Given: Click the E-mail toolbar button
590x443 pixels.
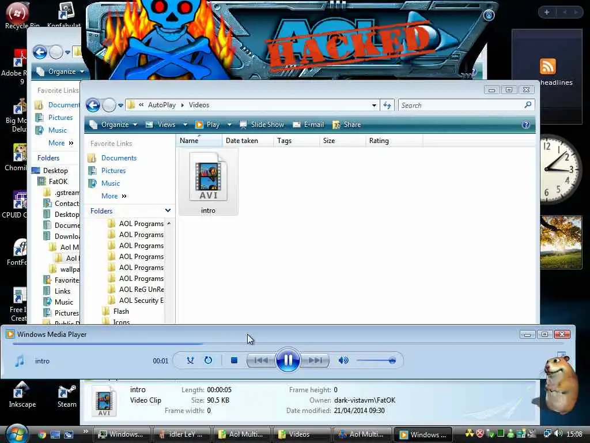Looking at the screenshot, I should (308, 125).
